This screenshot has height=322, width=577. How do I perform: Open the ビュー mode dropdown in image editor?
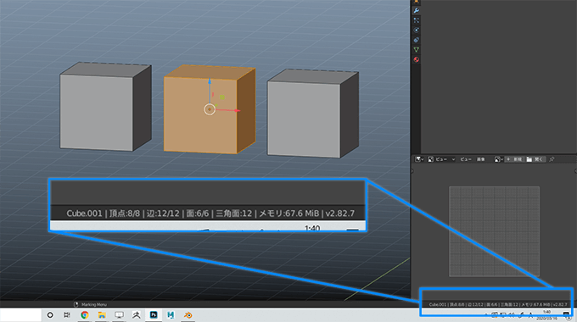[445, 159]
